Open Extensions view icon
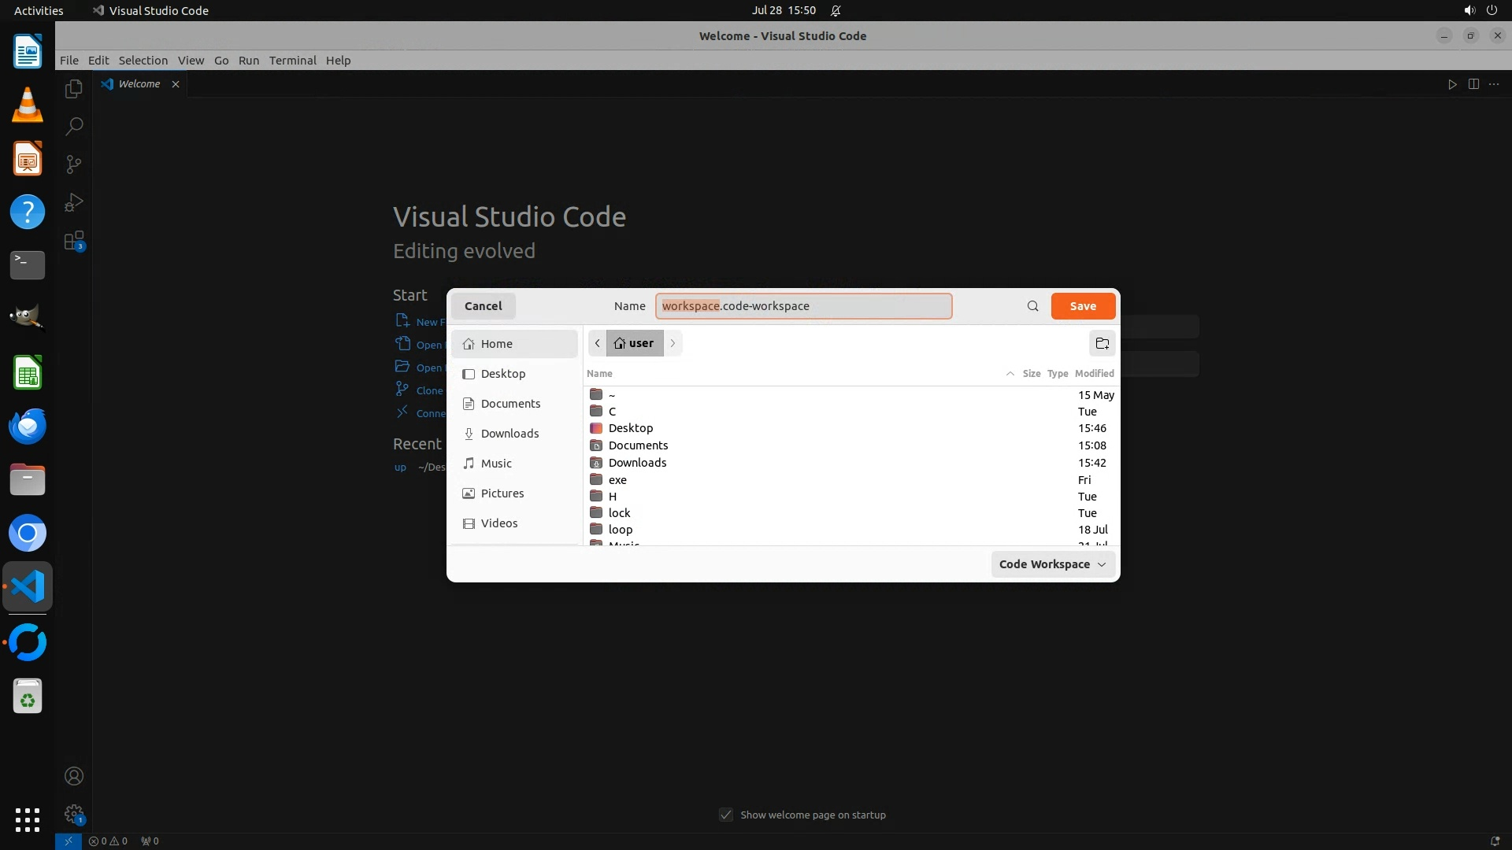The height and width of the screenshot is (850, 1512). tap(74, 241)
